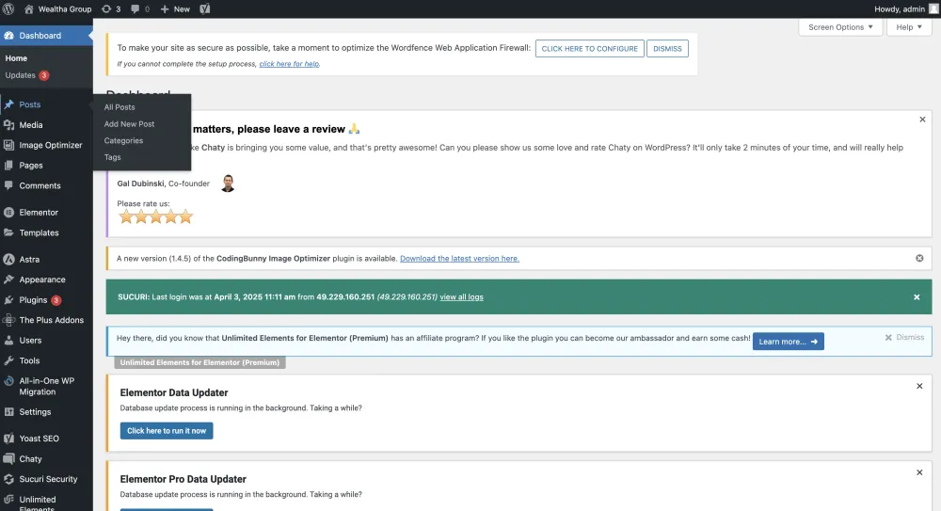This screenshot has height=511, width=941.
Task: Open Categories in Posts submenu
Action: coord(123,140)
